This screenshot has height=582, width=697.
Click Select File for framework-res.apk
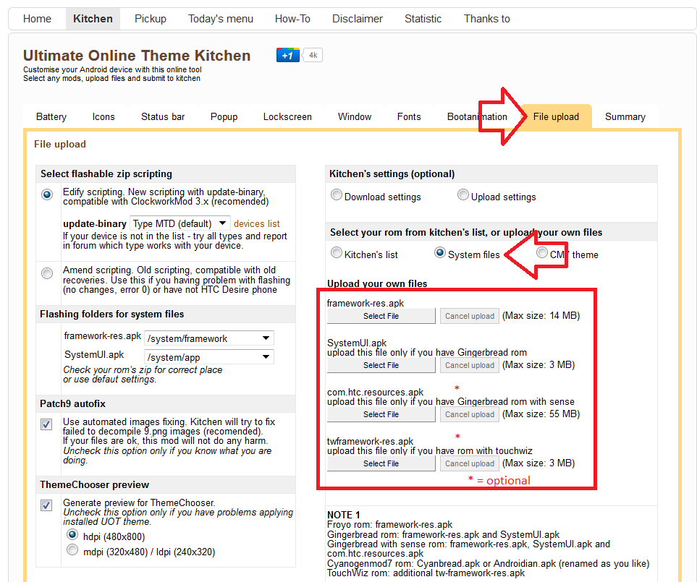(x=381, y=316)
